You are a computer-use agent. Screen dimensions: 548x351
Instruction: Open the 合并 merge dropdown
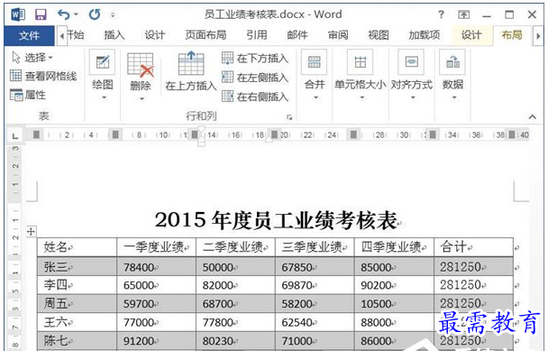coord(315,75)
